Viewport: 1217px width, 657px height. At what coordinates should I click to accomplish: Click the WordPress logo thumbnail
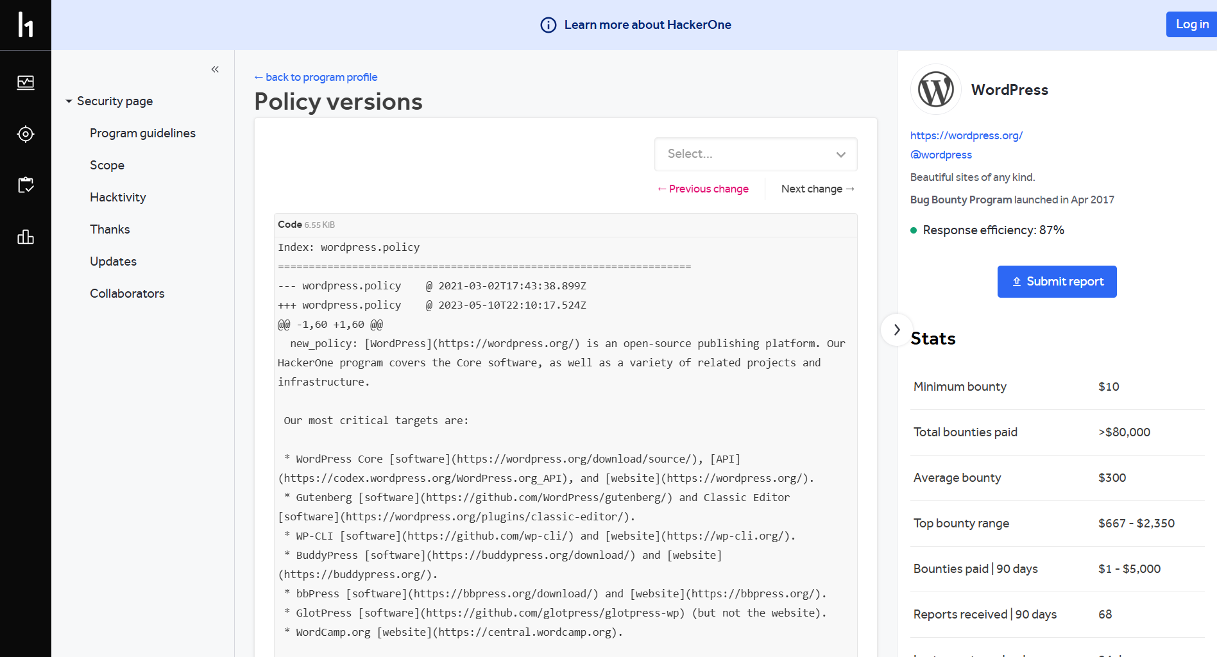[x=936, y=89]
